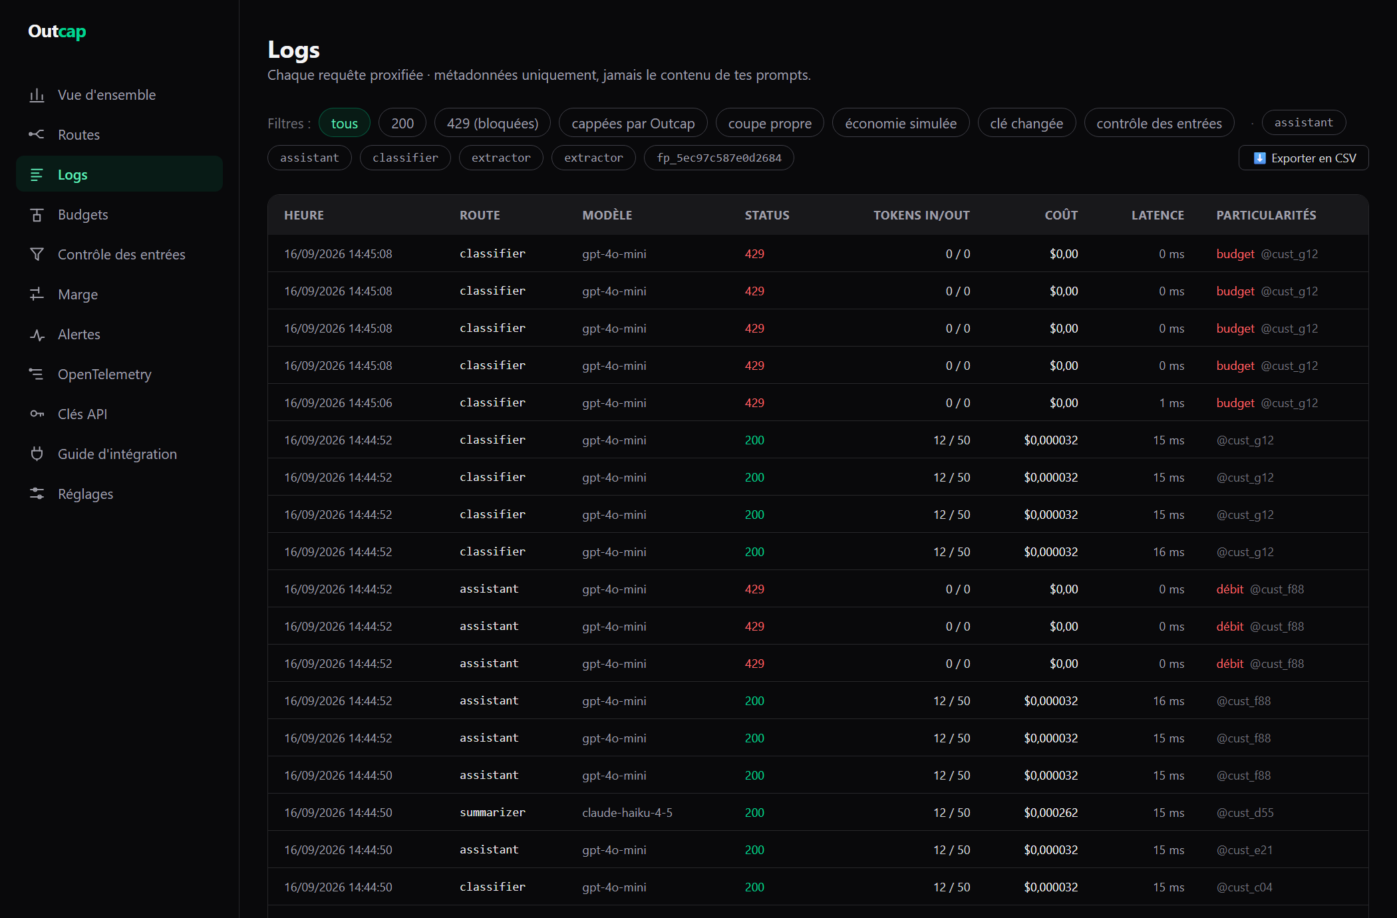The height and width of the screenshot is (918, 1397).
Task: Click the funnel icon for Contrôle des entrées
Action: (x=37, y=255)
